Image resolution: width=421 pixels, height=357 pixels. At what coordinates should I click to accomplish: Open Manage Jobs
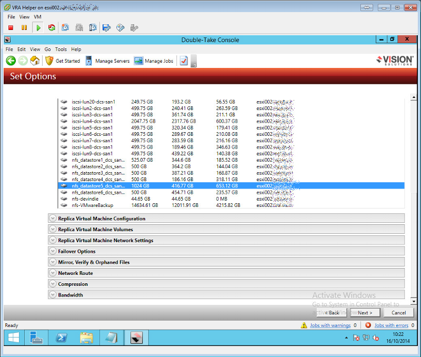[x=154, y=61]
